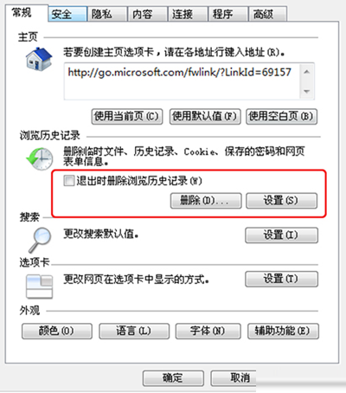Click the magnifying glass search icon
This screenshot has width=346, height=393.
coord(40,240)
